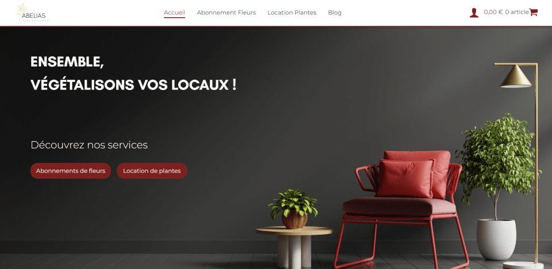Click the large white plant pot
Screen dimensions: 552x269
(496, 239)
